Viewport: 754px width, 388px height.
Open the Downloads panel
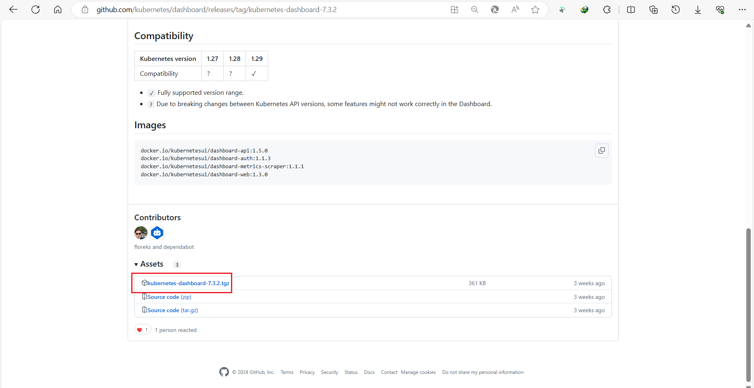[x=698, y=10]
